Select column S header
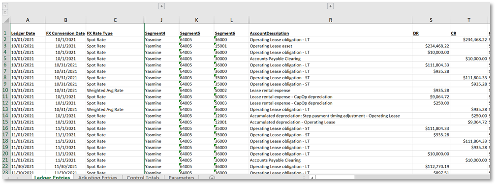The image size is (496, 185). pyautogui.click(x=431, y=20)
